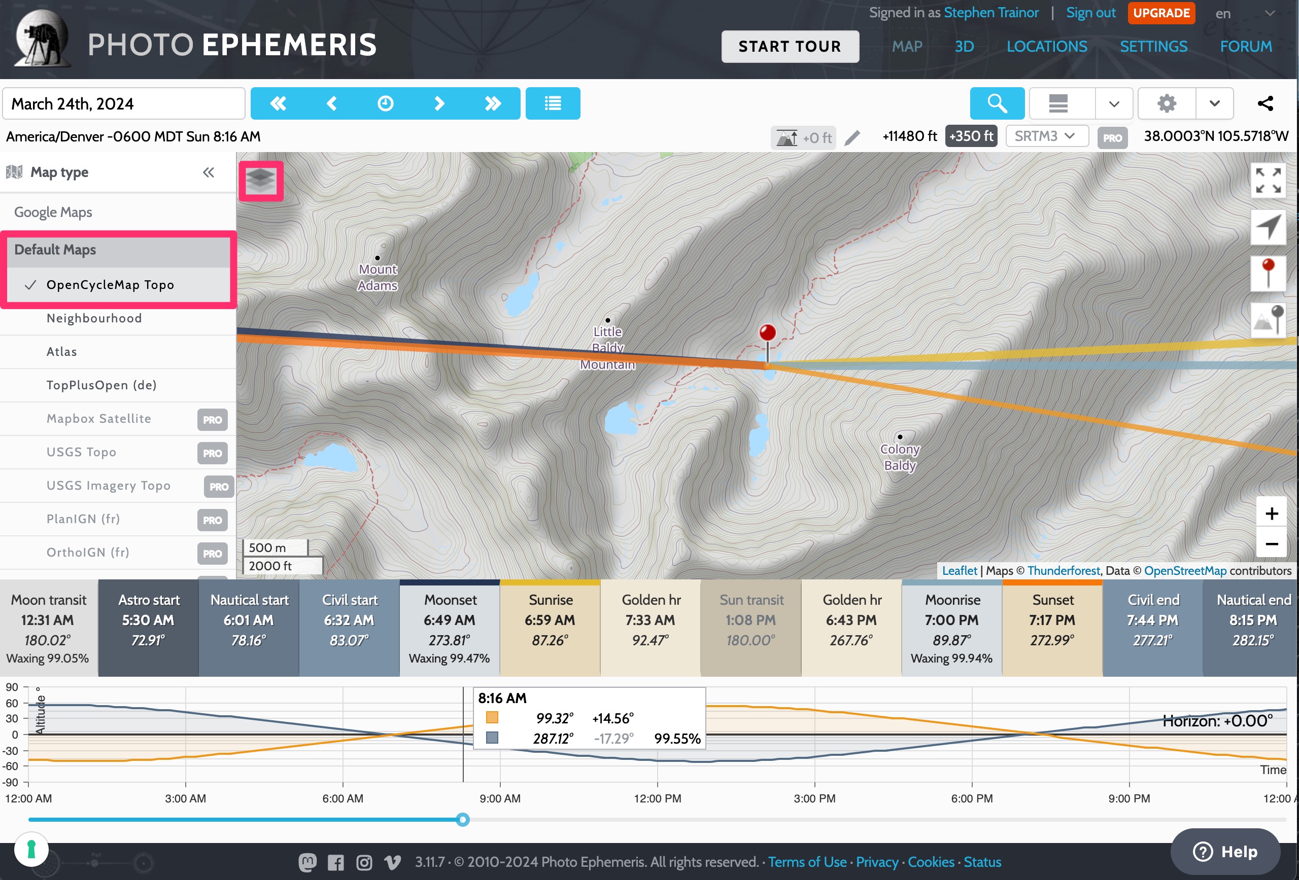
Task: Jump forward with double-right arrows
Action: pyautogui.click(x=493, y=103)
